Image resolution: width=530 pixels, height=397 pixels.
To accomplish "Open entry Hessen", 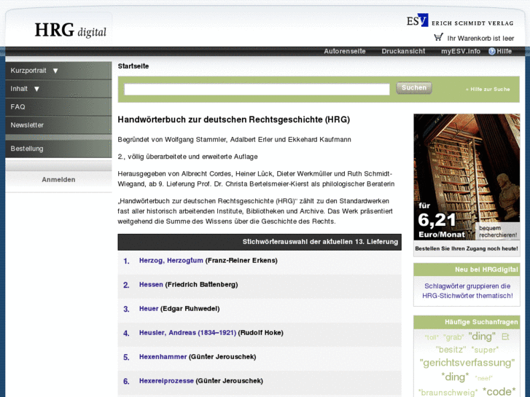I will [151, 285].
